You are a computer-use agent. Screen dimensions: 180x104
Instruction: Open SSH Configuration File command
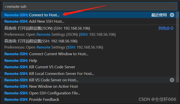pyautogui.click(x=88, y=93)
